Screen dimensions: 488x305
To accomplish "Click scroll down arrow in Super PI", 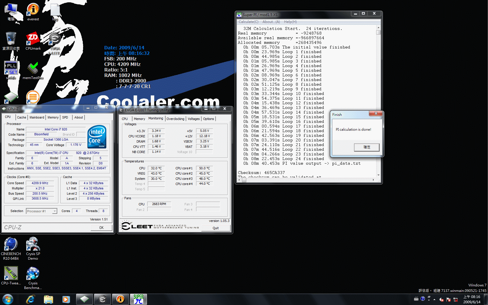I will tap(378, 175).
